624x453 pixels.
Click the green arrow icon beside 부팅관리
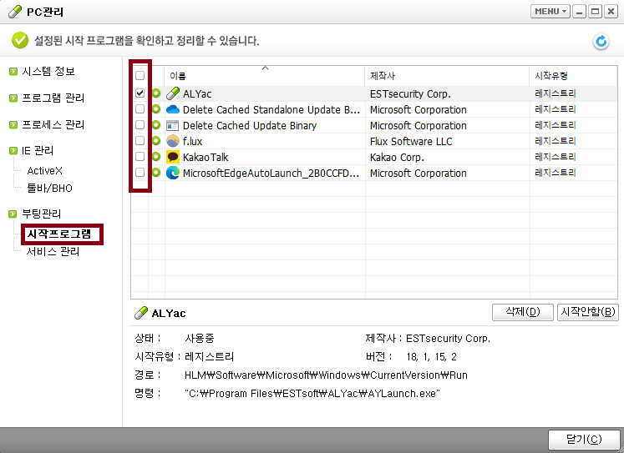(x=13, y=214)
